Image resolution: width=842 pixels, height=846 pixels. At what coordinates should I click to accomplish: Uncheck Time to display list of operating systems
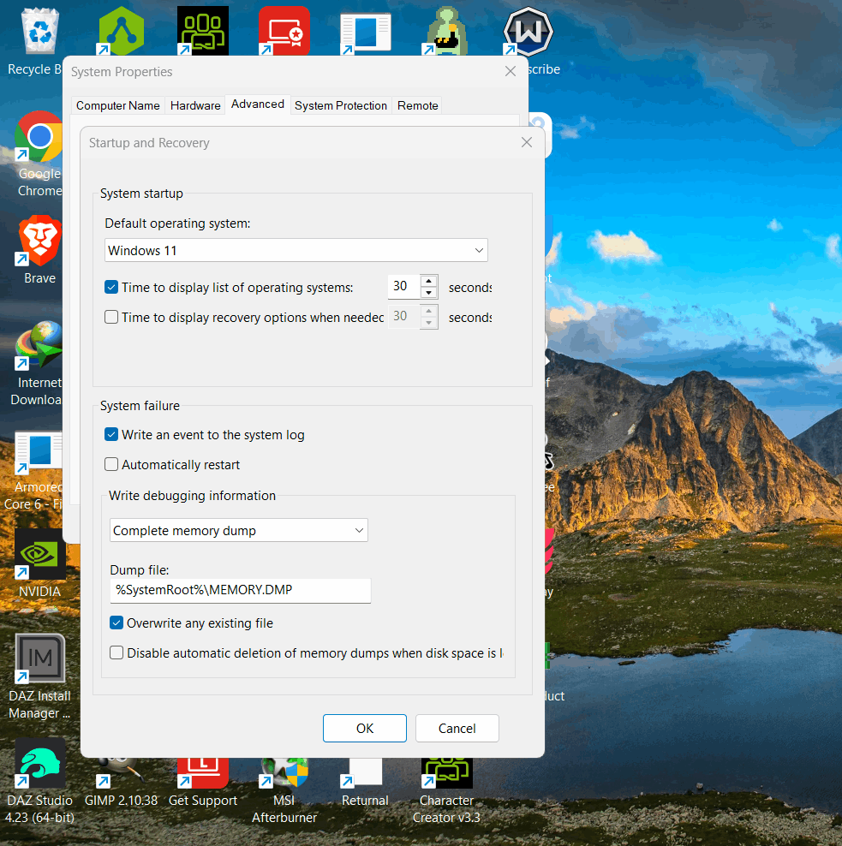[111, 287]
